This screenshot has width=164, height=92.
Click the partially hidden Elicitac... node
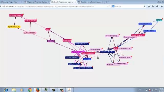76,68
